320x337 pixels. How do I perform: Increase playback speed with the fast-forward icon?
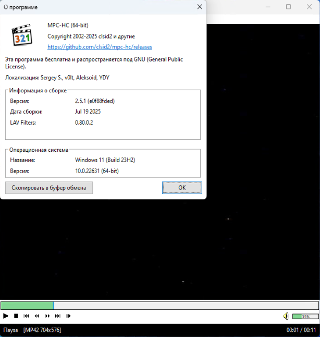tap(47, 316)
